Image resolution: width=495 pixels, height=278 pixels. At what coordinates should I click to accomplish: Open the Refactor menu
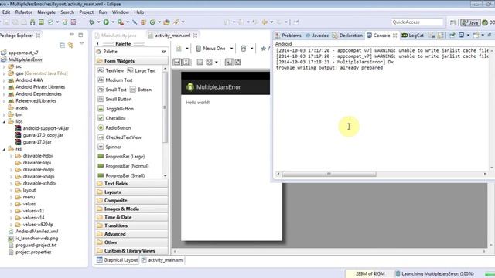tap(24, 12)
